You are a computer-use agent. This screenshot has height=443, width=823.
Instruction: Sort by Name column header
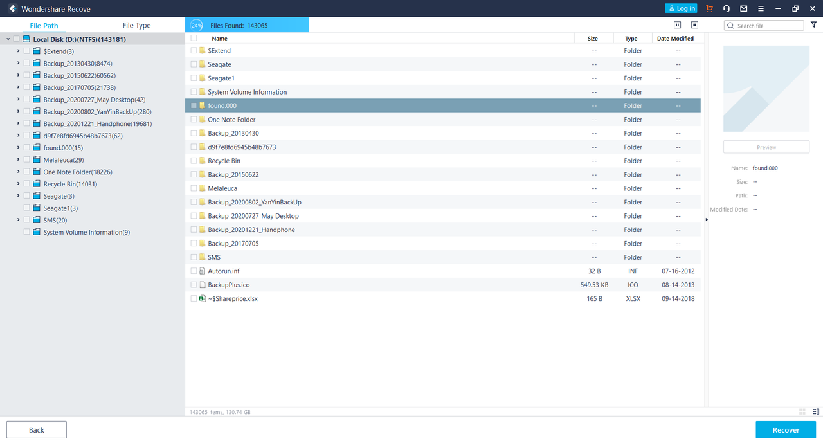[219, 39]
